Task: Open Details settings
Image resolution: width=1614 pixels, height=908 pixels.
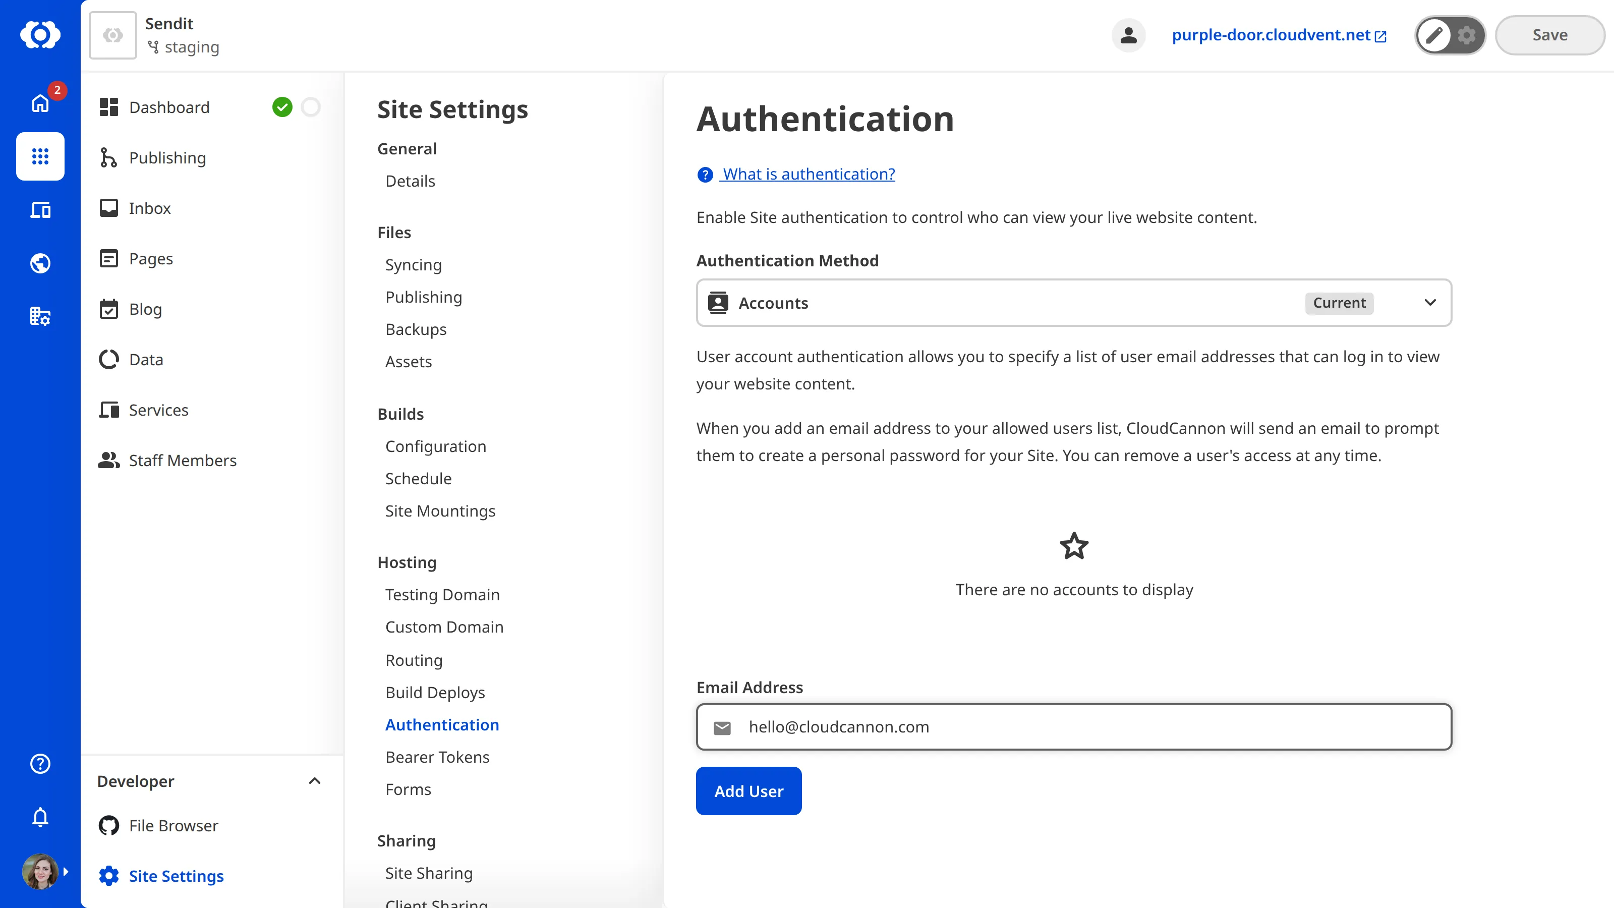Action: tap(410, 181)
